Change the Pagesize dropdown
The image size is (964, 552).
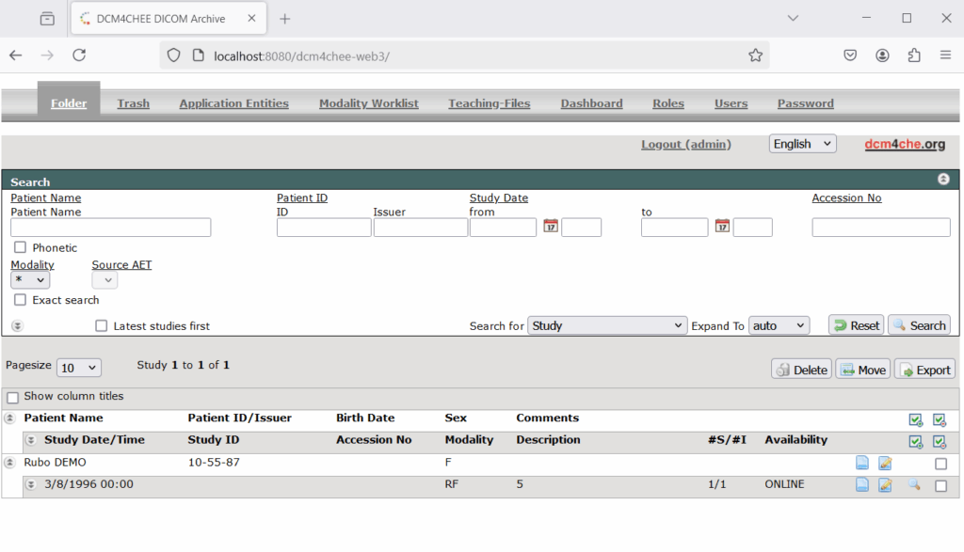click(79, 367)
